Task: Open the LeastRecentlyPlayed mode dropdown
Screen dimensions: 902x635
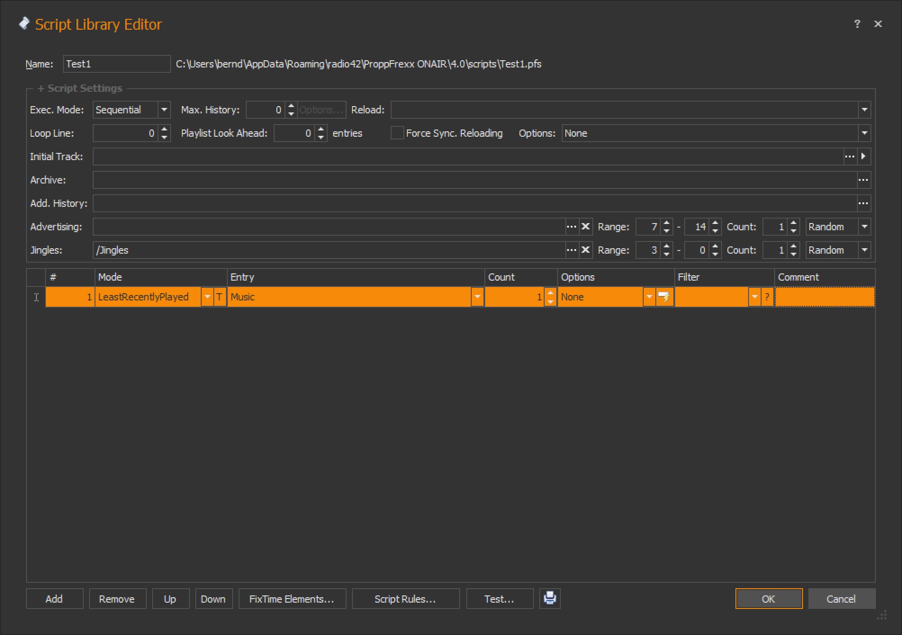Action: coord(207,297)
